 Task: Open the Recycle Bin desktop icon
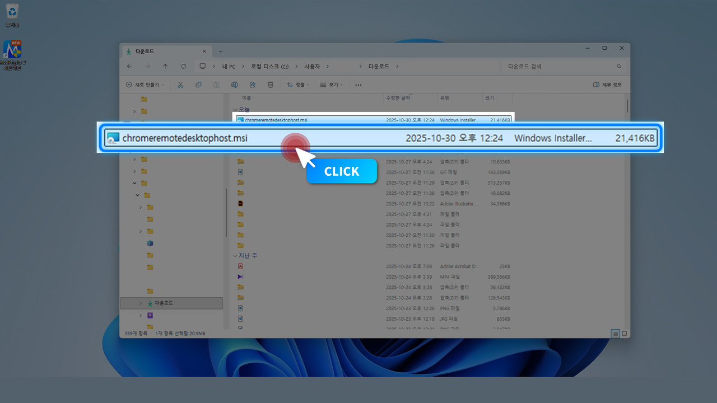coord(12,15)
